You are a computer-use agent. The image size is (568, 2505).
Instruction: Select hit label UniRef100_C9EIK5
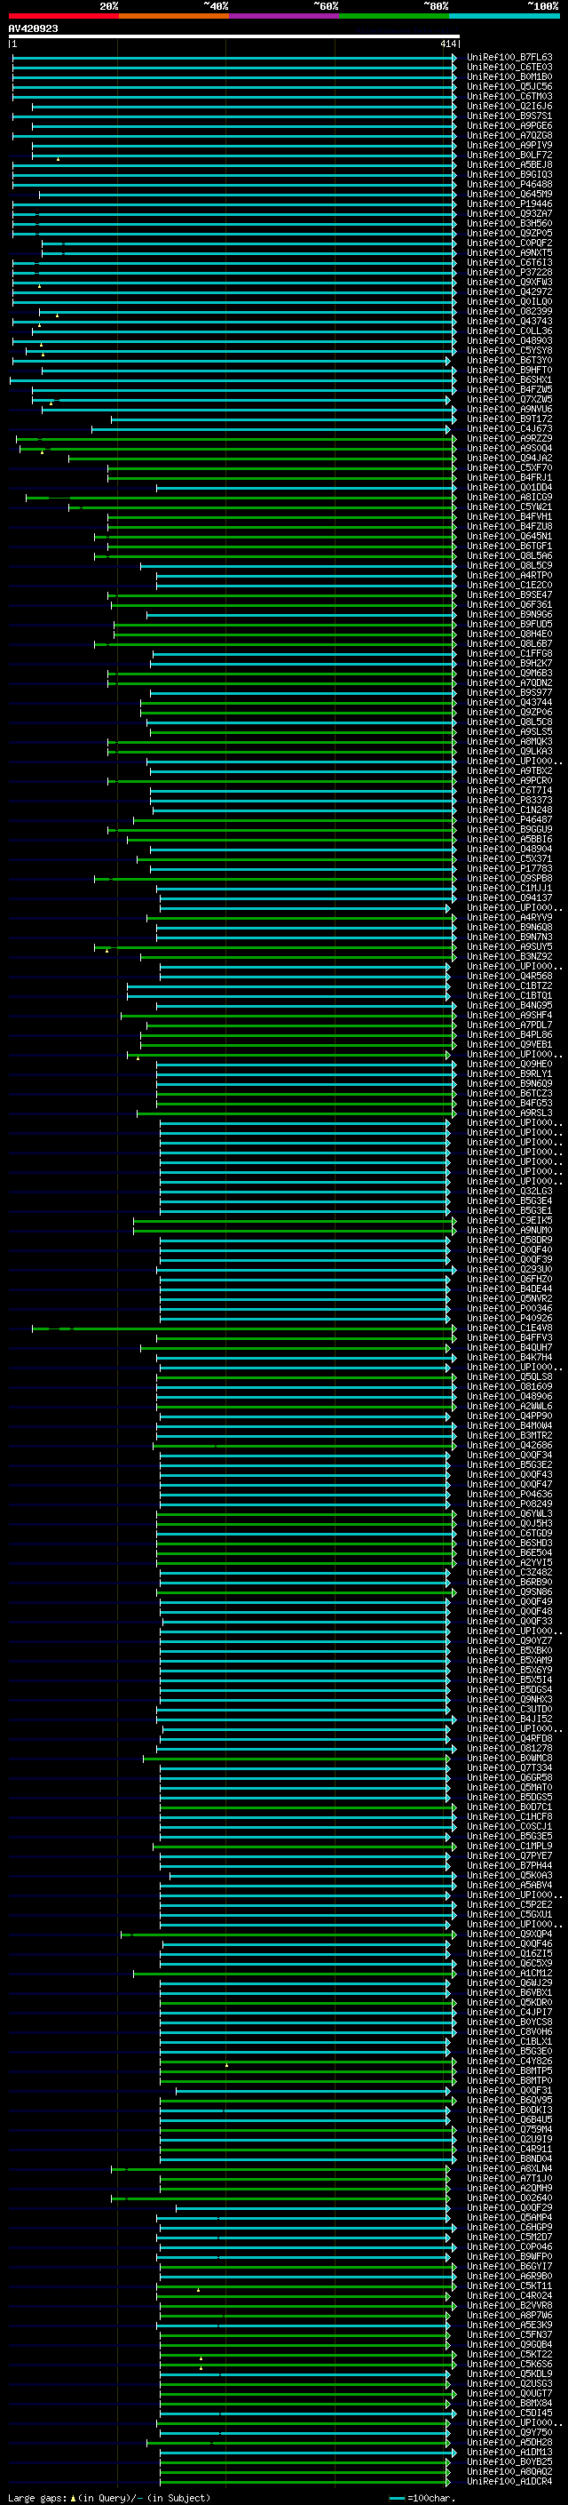[x=509, y=1220]
